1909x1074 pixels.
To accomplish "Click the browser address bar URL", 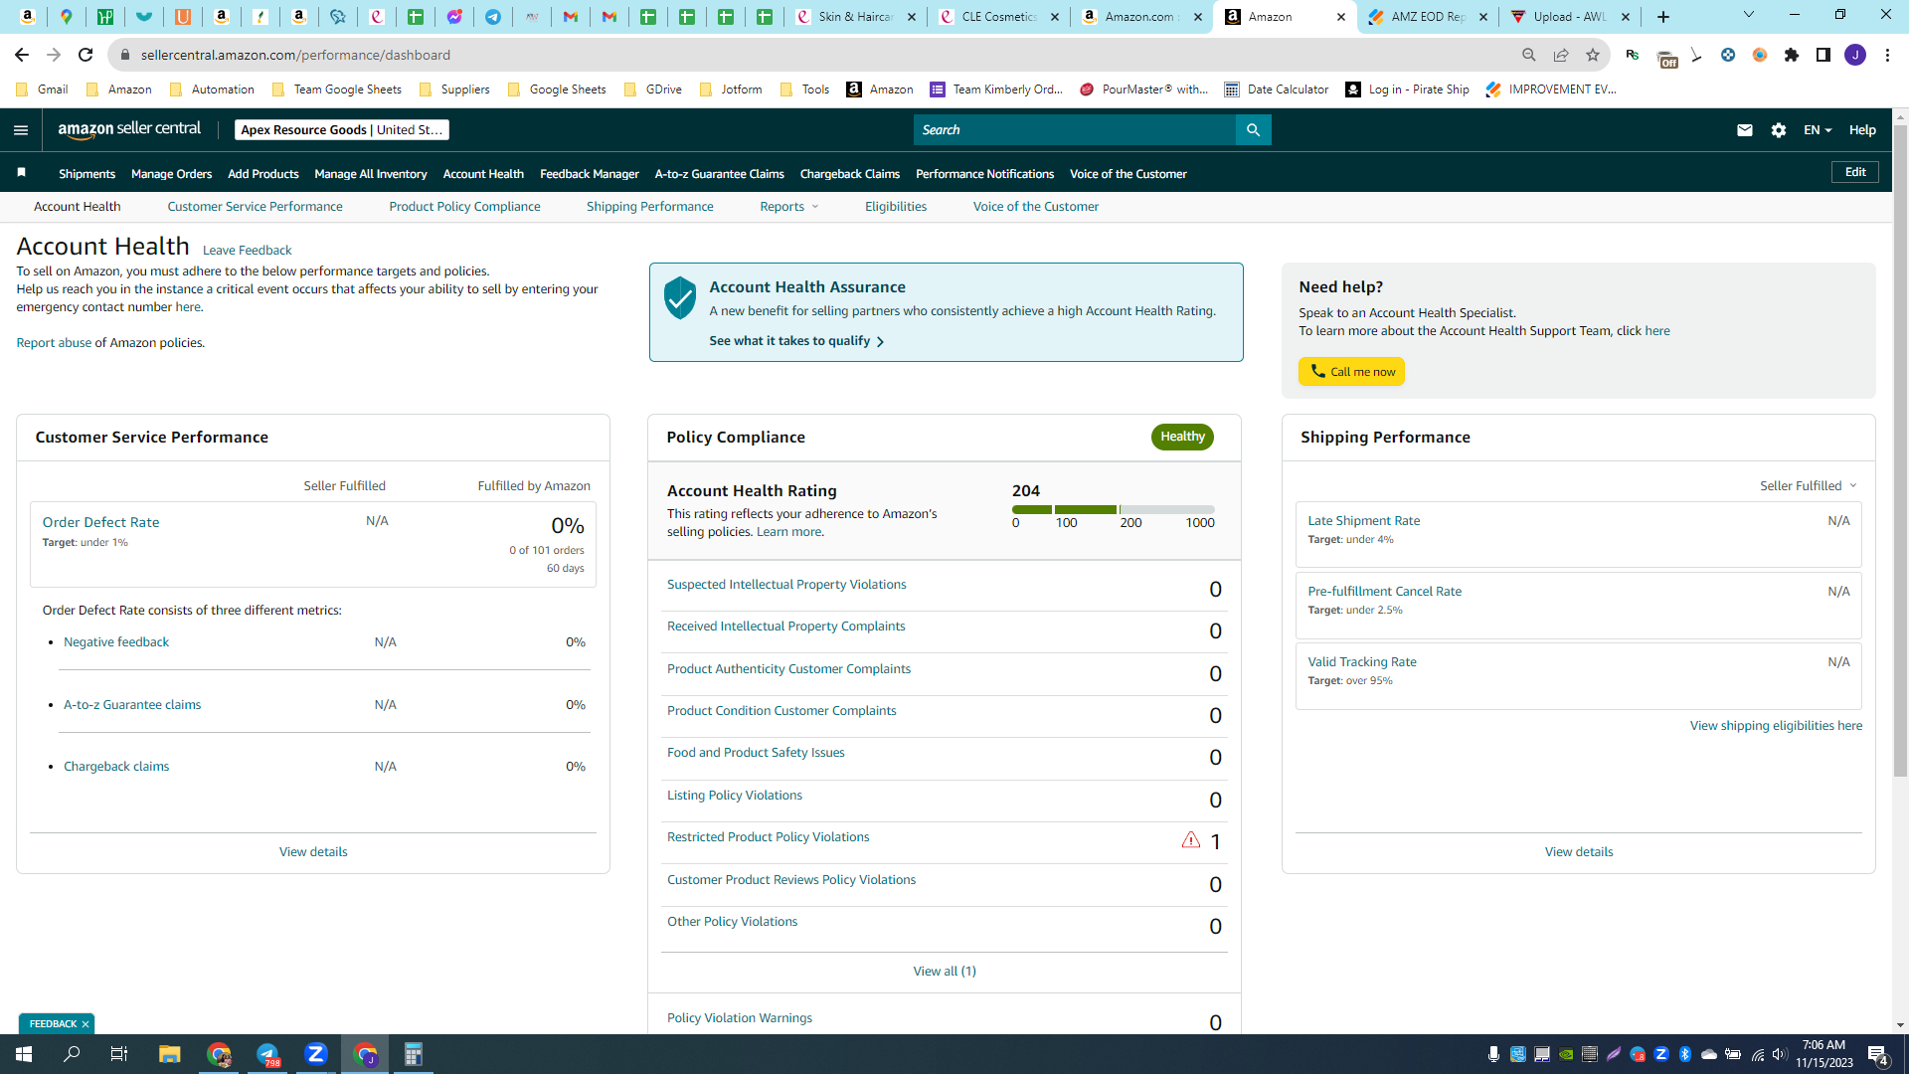I will (295, 55).
